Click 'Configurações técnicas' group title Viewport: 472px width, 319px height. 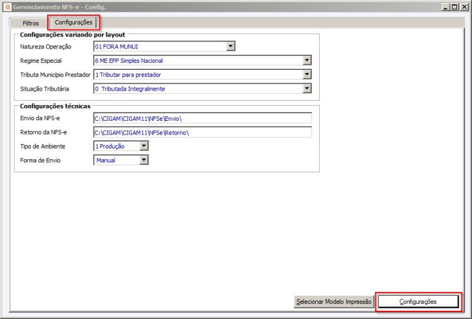pyautogui.click(x=55, y=106)
